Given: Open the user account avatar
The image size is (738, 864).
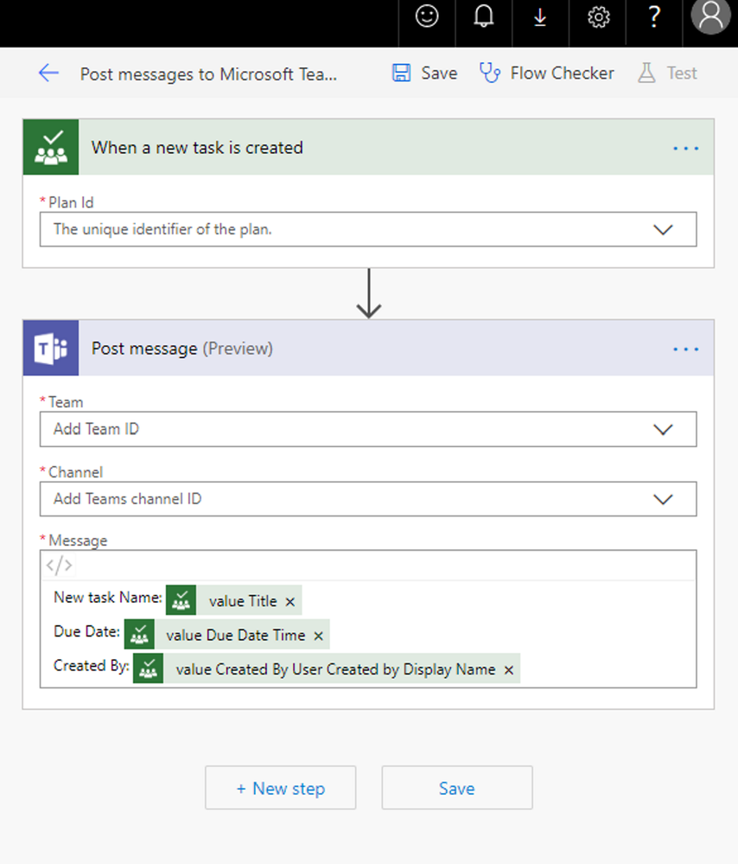Looking at the screenshot, I should tap(710, 16).
